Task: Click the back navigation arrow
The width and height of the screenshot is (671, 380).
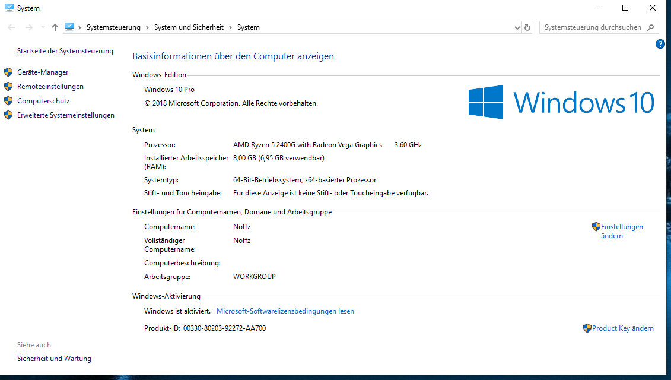Action: (11, 27)
